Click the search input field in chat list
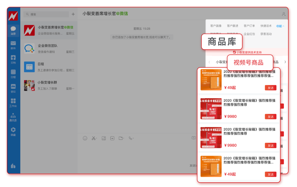Image resolution: width=297 pixels, height=187 pixels. pyautogui.click(x=47, y=14)
